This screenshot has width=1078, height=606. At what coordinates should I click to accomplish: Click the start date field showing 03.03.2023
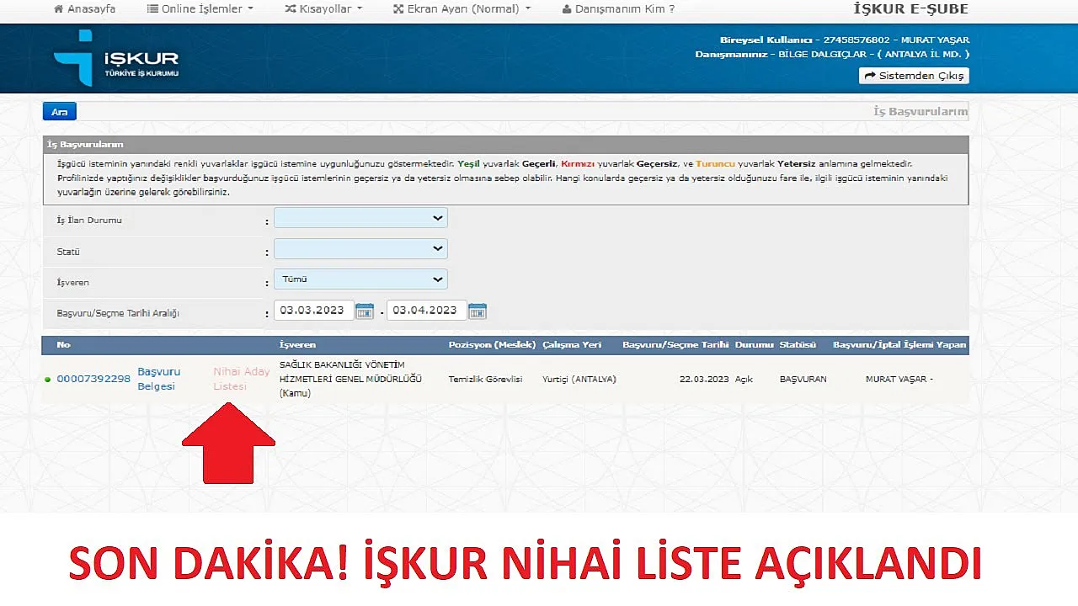pyautogui.click(x=313, y=310)
